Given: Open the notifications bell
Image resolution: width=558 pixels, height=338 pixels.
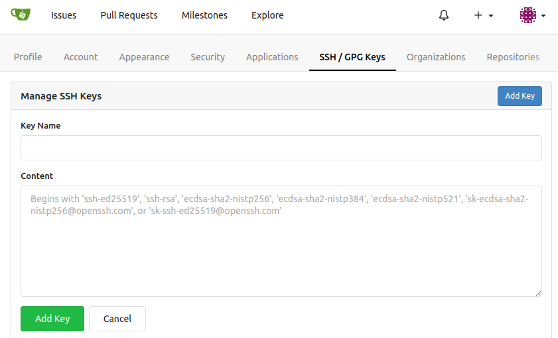Looking at the screenshot, I should pos(444,15).
